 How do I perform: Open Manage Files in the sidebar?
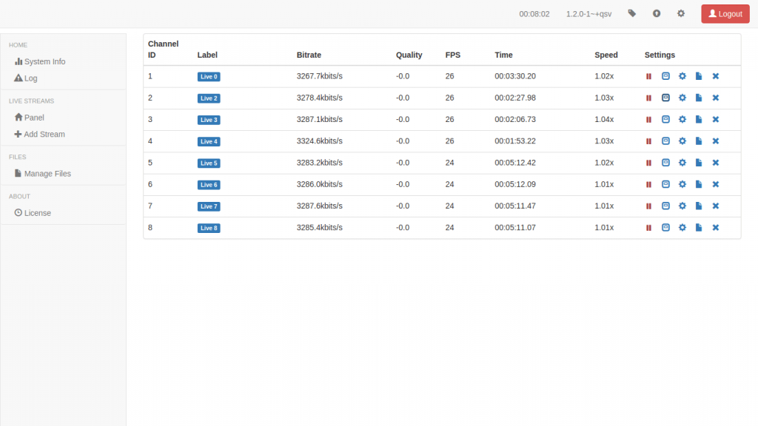(x=47, y=174)
